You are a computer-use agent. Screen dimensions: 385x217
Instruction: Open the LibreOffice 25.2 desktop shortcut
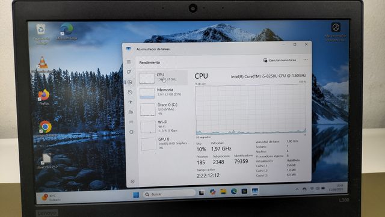(x=47, y=161)
